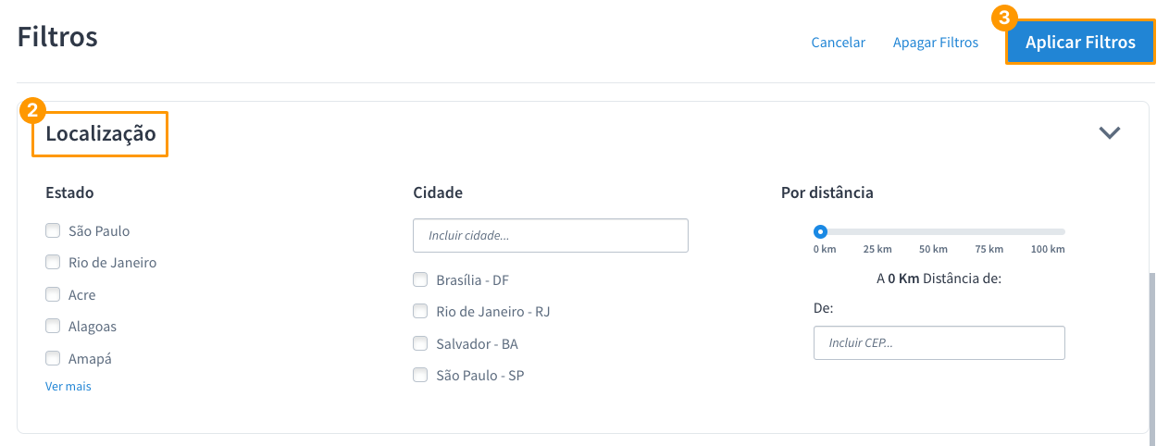The image size is (1169, 446).
Task: Click the Cancelar link
Action: tap(838, 43)
